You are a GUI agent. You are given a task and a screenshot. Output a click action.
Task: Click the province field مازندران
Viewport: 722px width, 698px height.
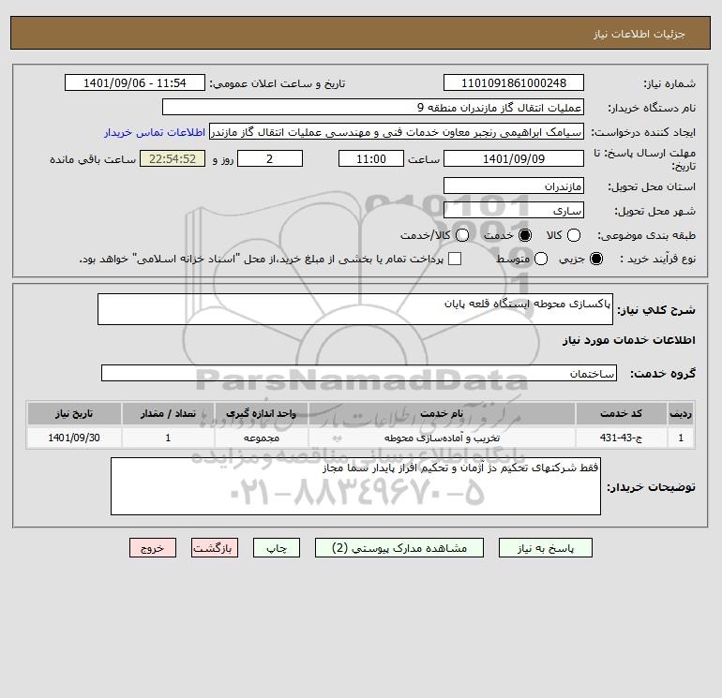[514, 186]
